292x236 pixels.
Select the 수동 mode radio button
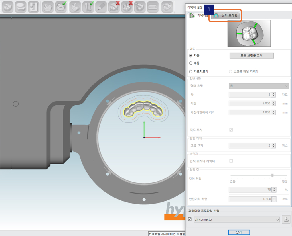pyautogui.click(x=191, y=63)
